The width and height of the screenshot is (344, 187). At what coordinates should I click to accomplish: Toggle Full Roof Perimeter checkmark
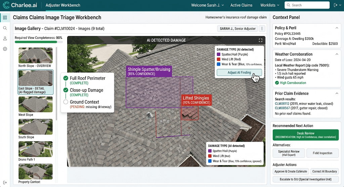pyautogui.click(x=66, y=78)
